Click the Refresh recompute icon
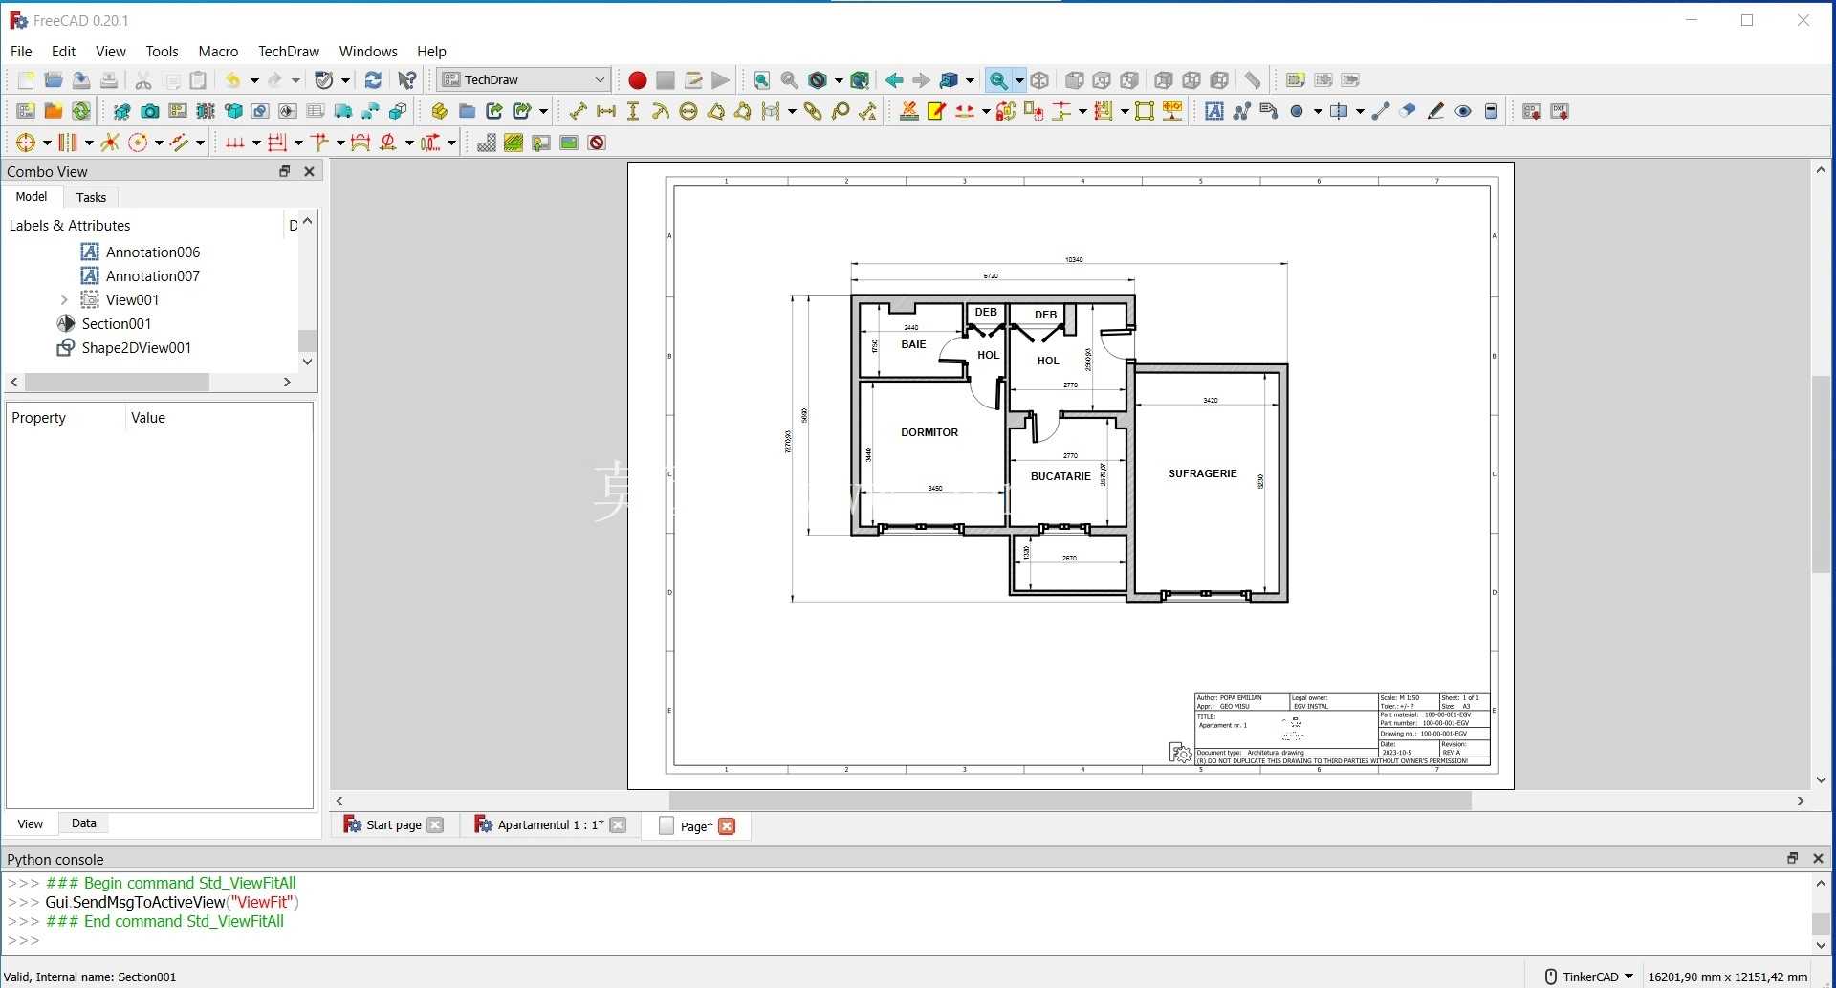Screen dimensions: 1836x988 (x=373, y=80)
